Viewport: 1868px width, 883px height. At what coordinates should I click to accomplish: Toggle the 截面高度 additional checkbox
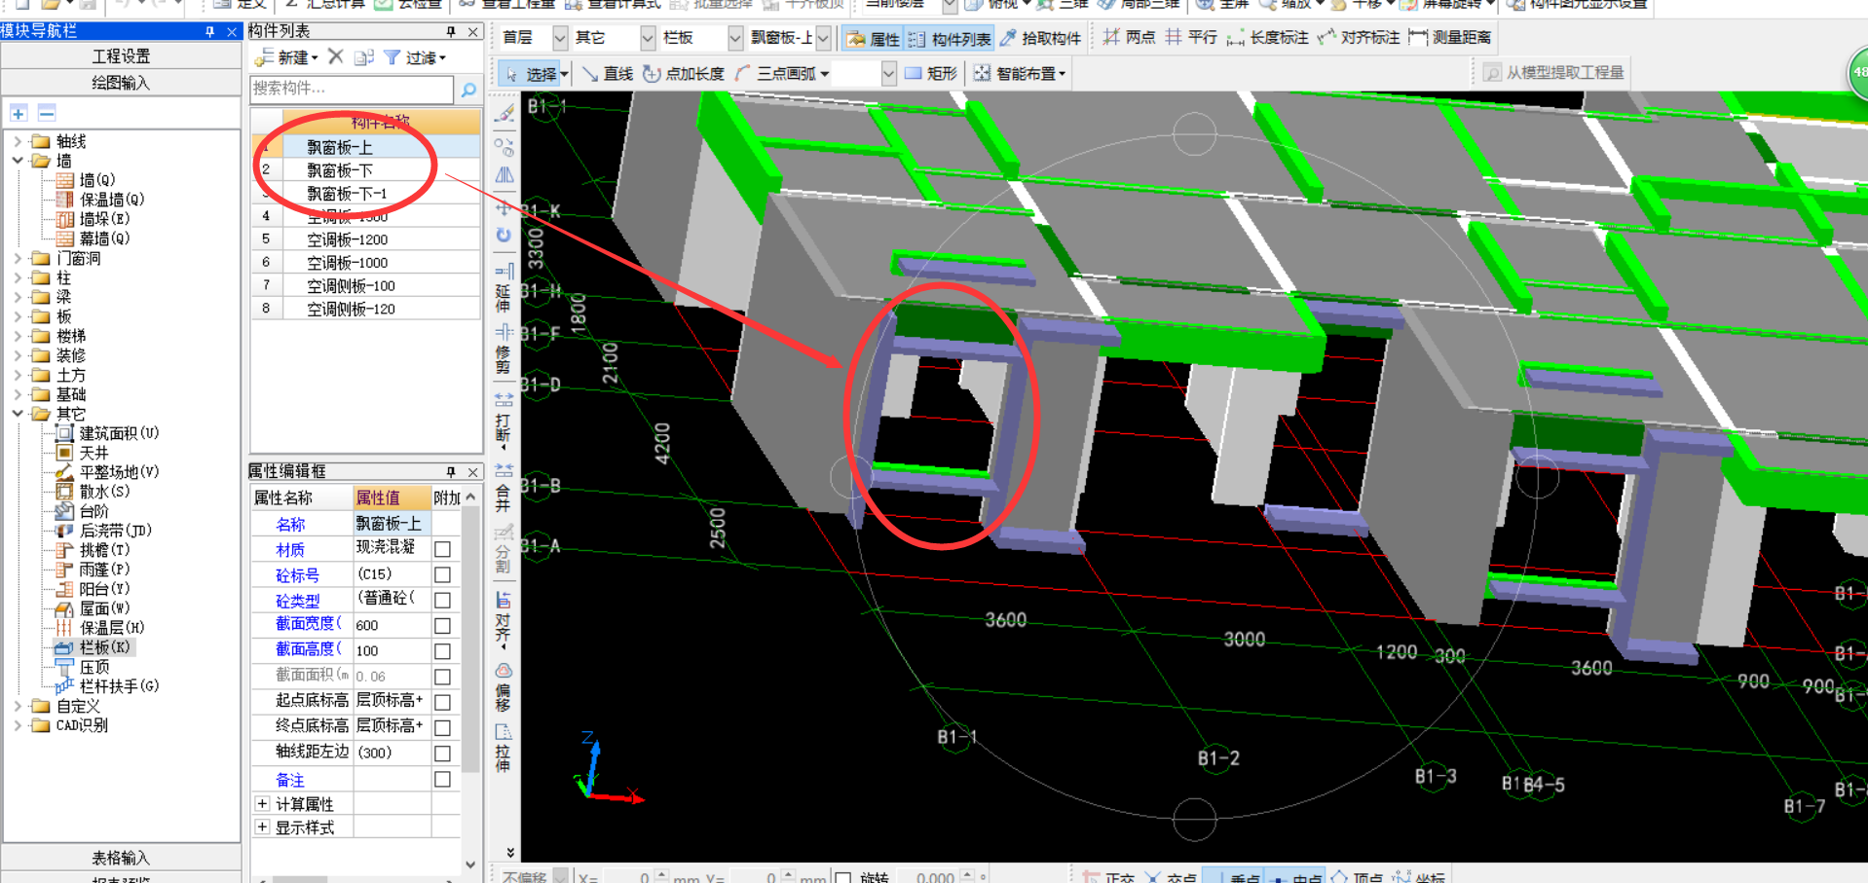point(442,651)
